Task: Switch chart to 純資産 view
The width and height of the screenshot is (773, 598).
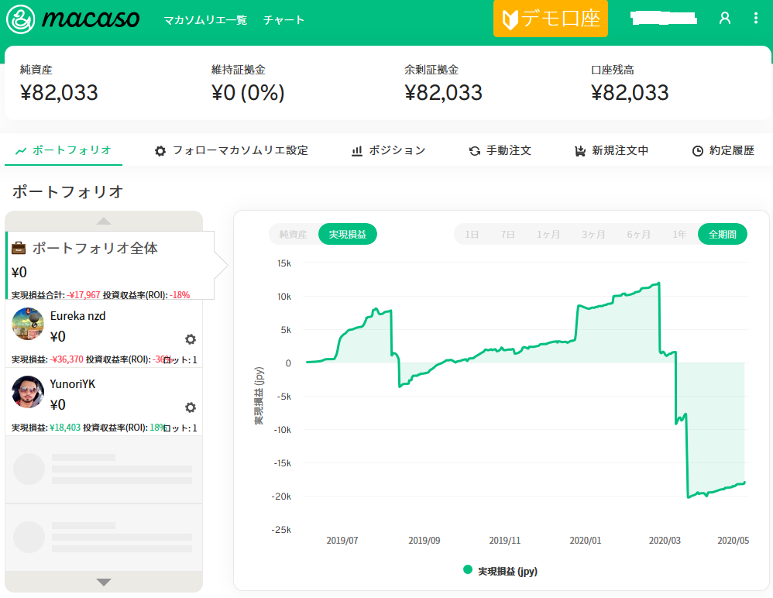Action: pyautogui.click(x=293, y=234)
